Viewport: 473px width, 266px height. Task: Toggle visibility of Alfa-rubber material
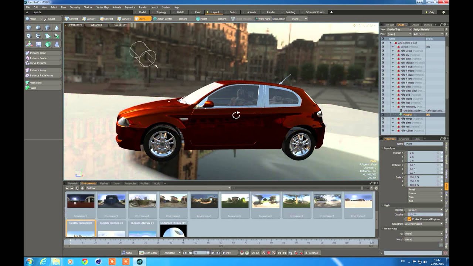click(382, 131)
